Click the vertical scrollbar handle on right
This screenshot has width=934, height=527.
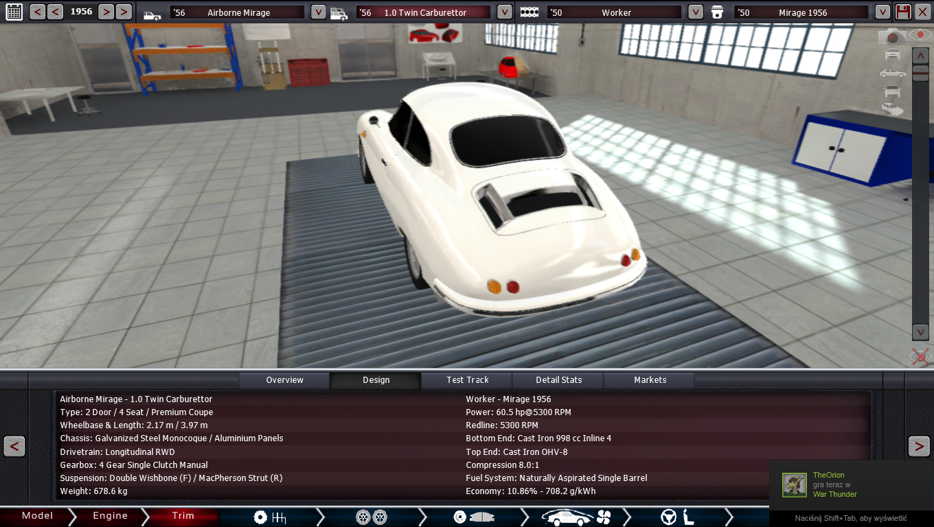pos(920,73)
